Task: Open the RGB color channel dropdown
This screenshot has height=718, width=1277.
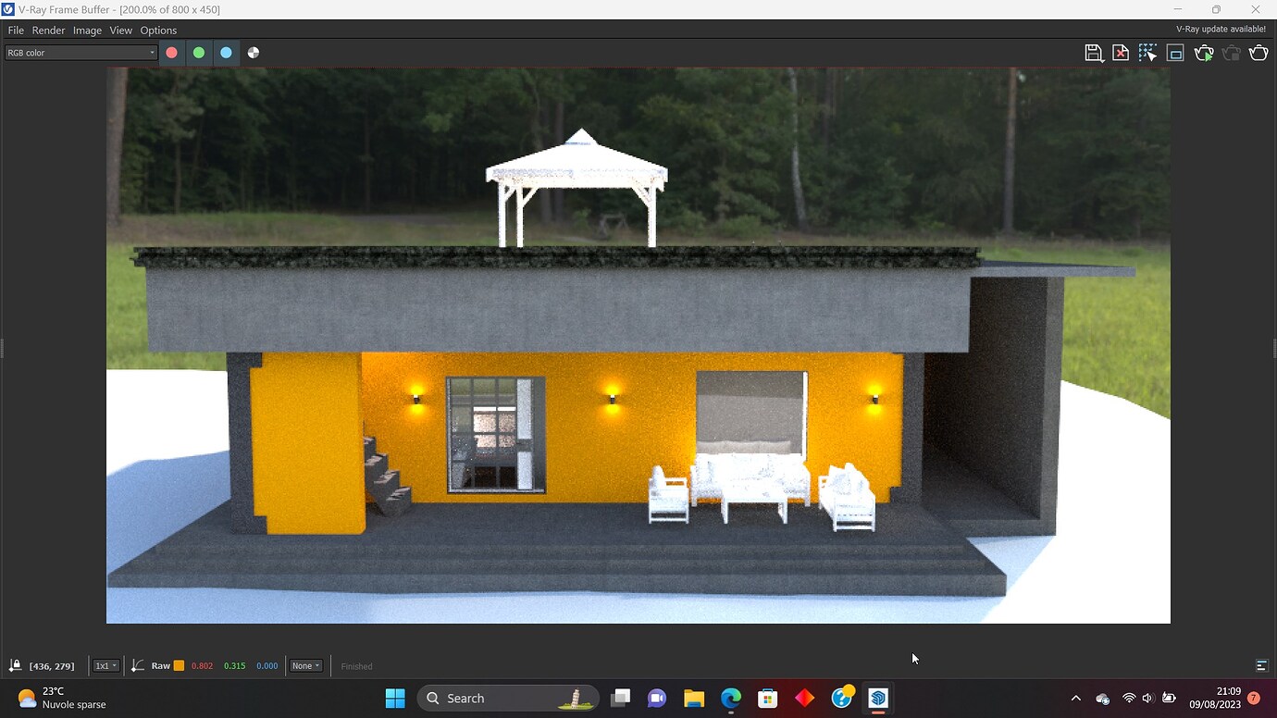Action: (80, 52)
